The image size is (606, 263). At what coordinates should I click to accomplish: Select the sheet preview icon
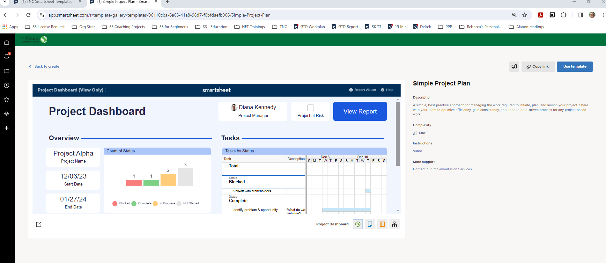pos(370,224)
